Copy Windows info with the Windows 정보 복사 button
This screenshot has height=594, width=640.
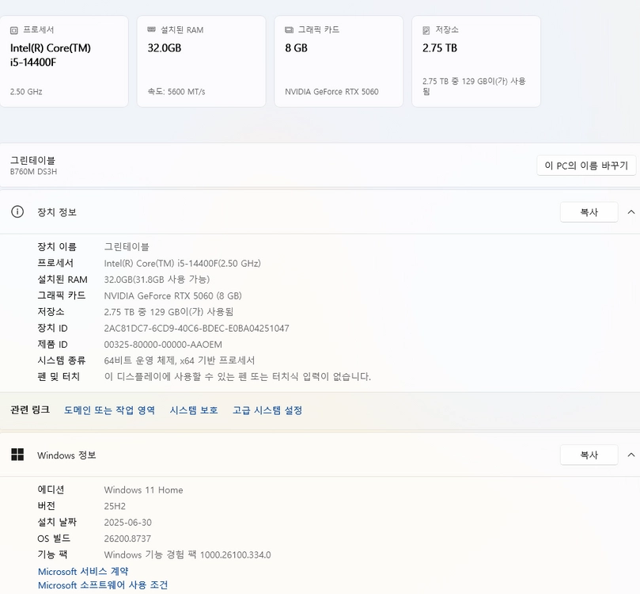(x=589, y=455)
